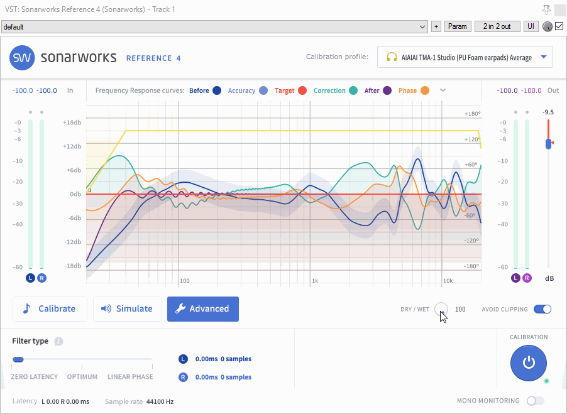The image size is (567, 414).
Task: Click the 2 in 2 out button
Action: 497,26
